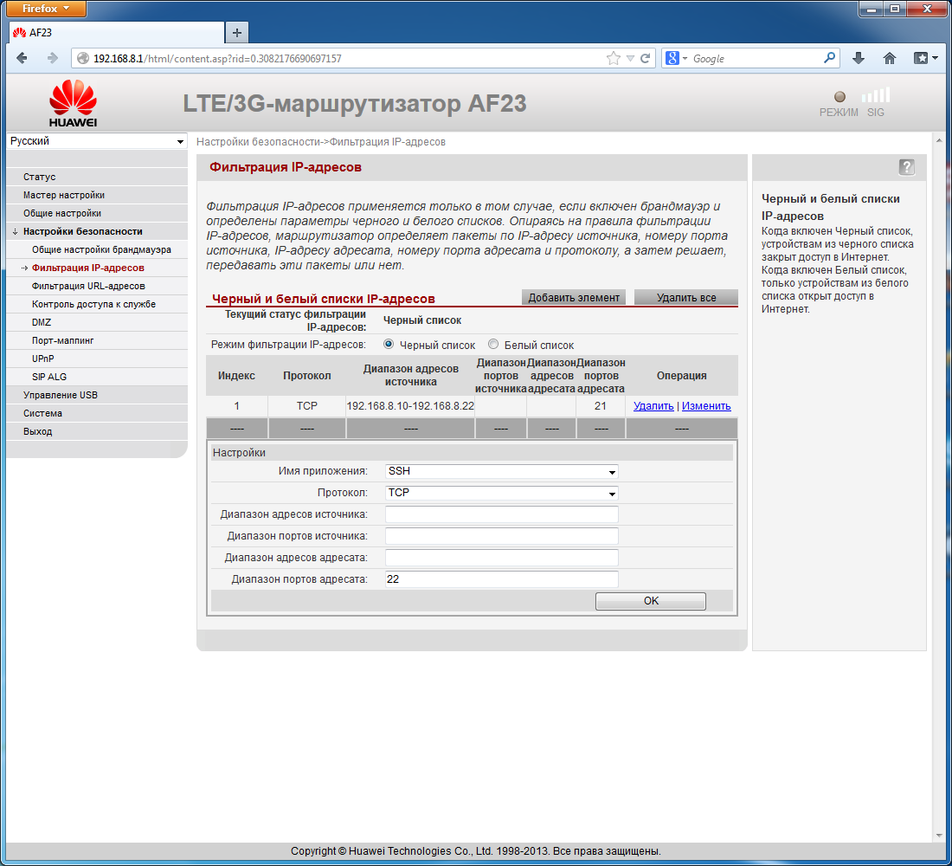This screenshot has height=866, width=952.
Task: Open the DMZ submenu item
Action: point(42,323)
